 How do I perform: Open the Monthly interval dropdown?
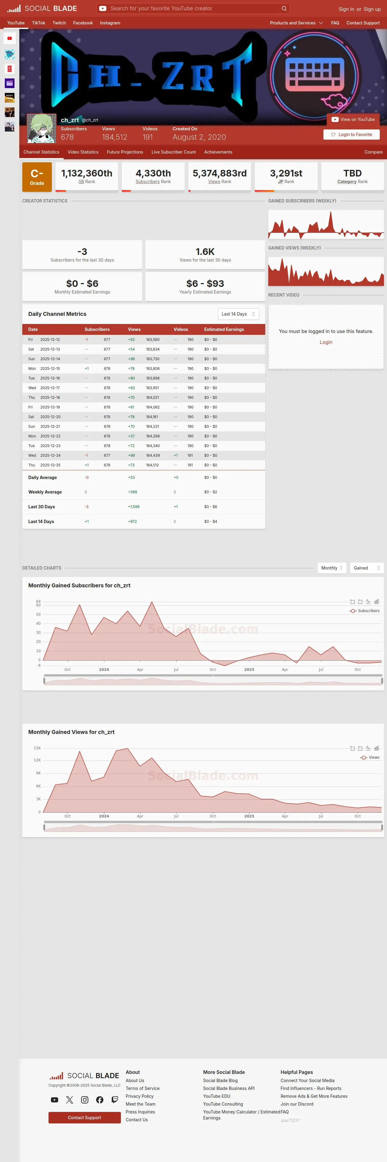point(332,568)
